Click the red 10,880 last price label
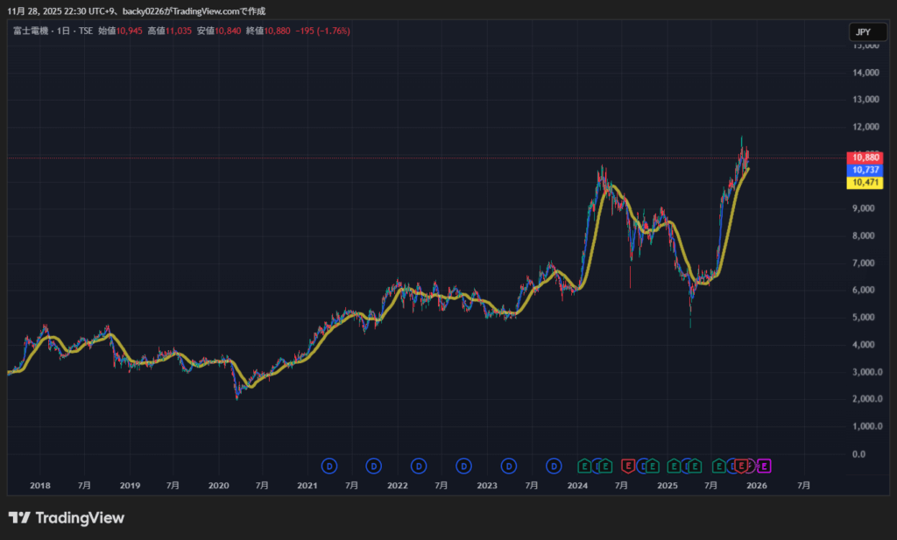 (866, 158)
